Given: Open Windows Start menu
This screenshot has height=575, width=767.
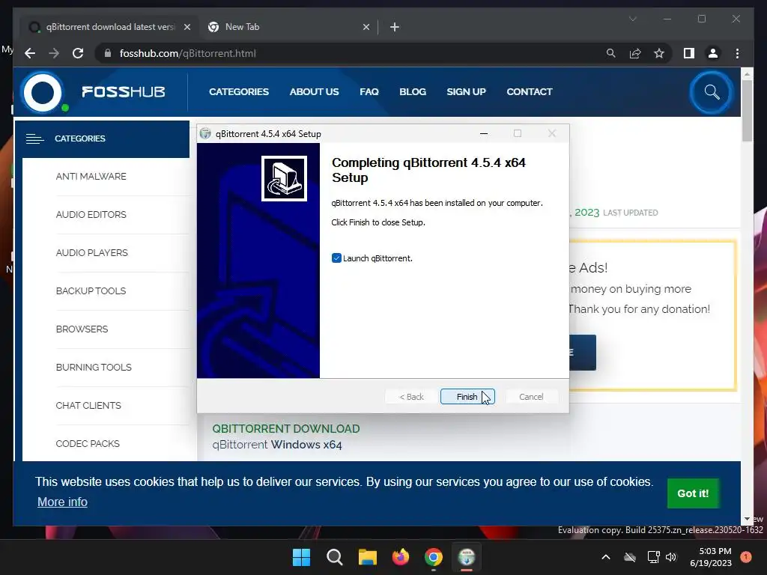Looking at the screenshot, I should point(301,557).
